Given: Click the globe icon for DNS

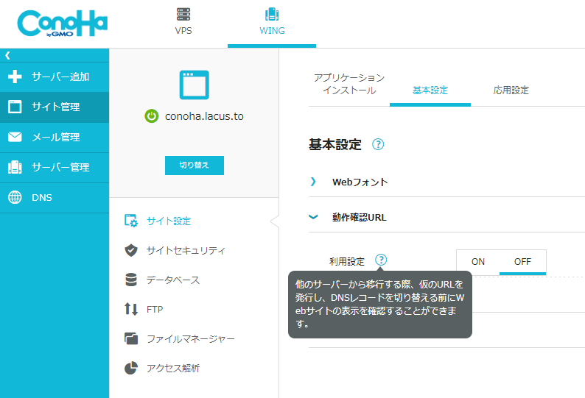Looking at the screenshot, I should (15, 197).
